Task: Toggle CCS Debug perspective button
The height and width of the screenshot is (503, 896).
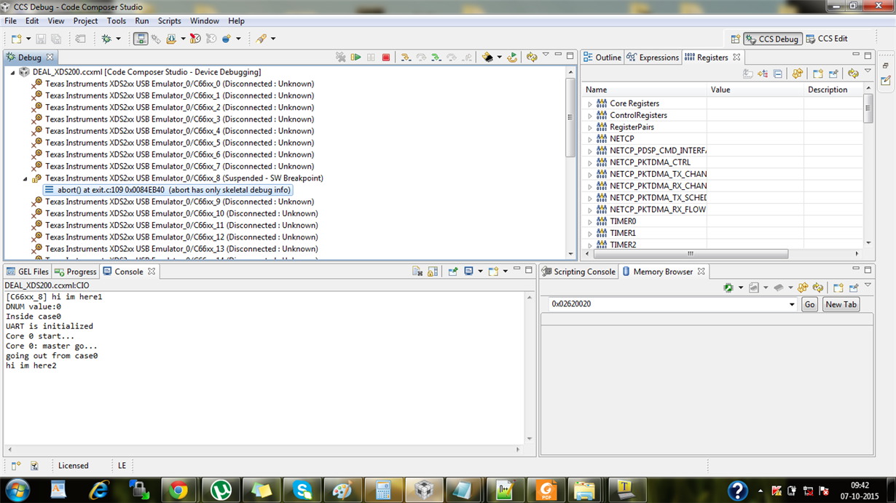Action: (x=773, y=39)
